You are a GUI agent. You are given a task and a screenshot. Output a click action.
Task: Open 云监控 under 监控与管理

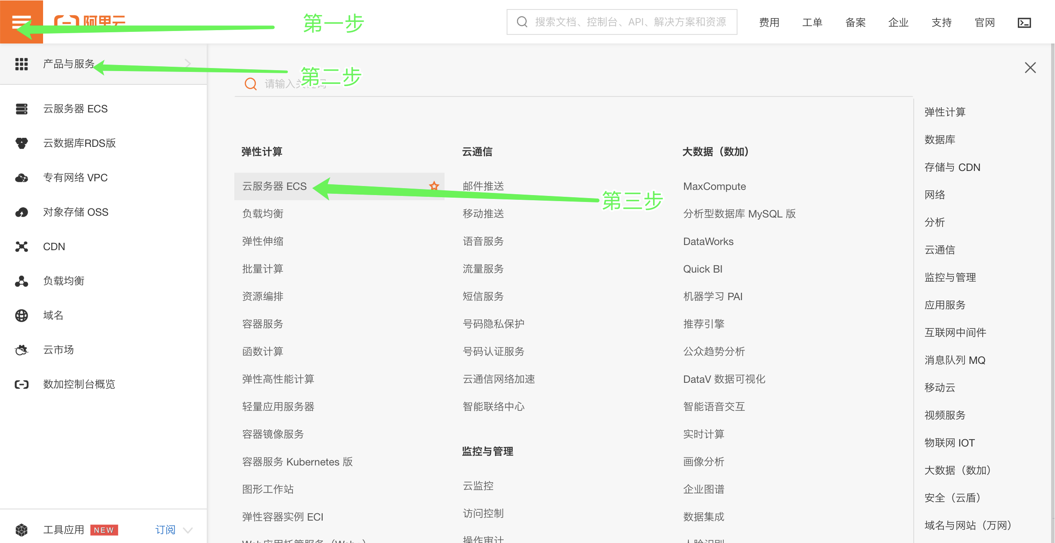tap(478, 486)
